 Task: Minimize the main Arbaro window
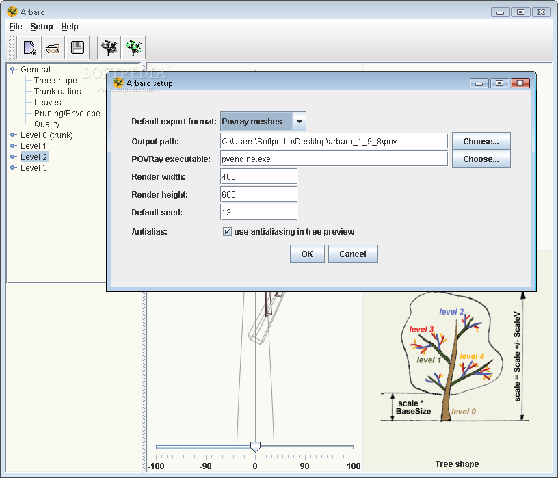(501, 12)
